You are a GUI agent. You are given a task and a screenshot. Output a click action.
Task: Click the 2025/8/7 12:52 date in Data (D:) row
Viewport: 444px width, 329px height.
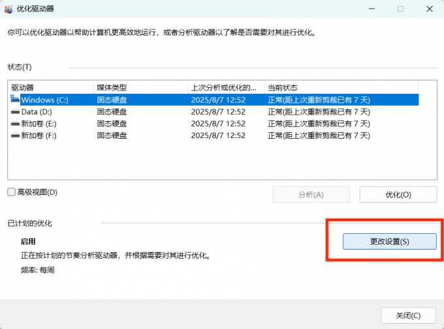218,112
